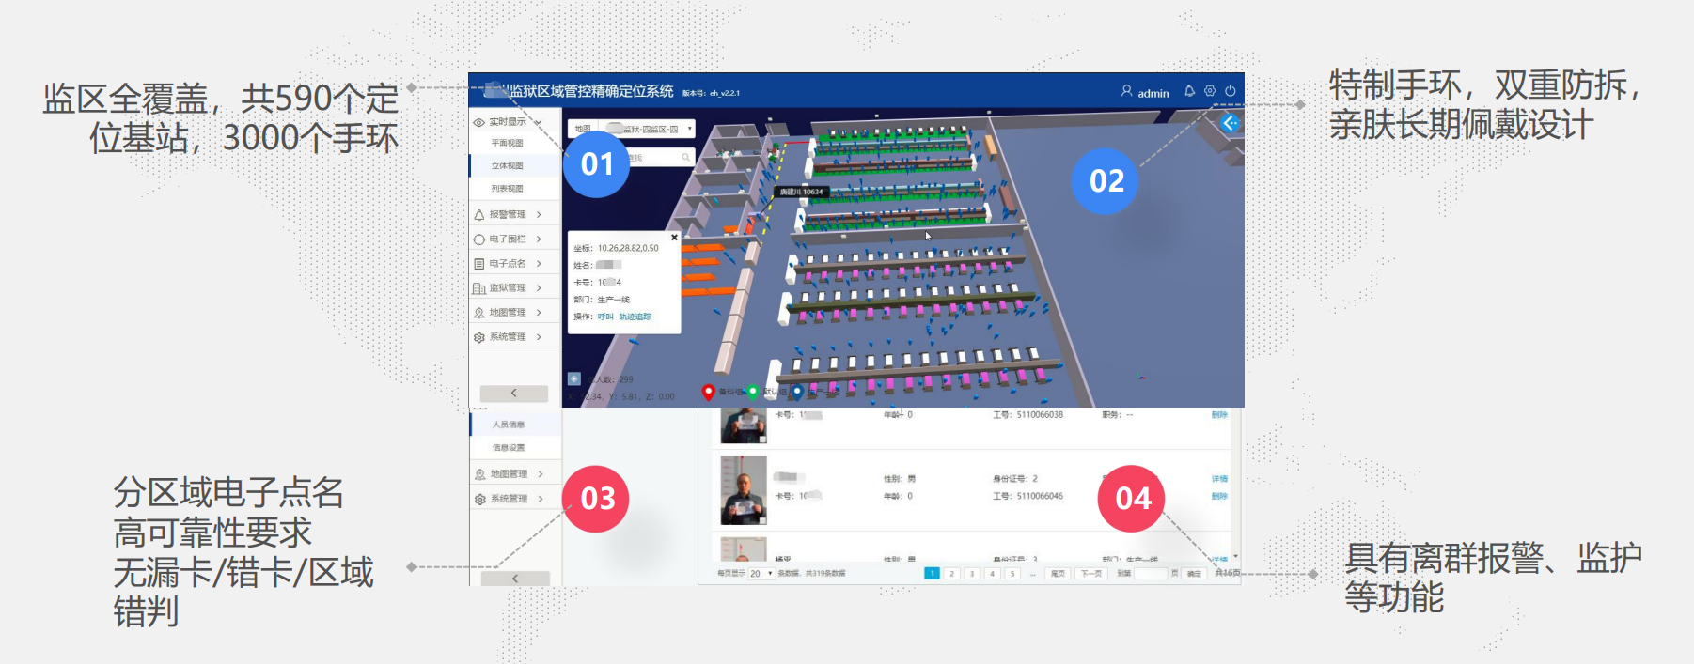Select 人员信息 menu item

[509, 425]
